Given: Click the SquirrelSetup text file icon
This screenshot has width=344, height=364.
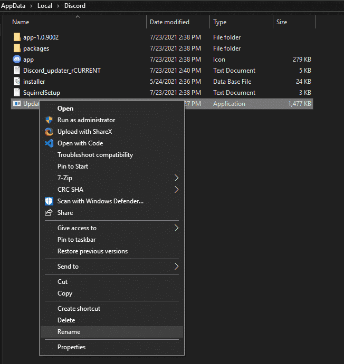Looking at the screenshot, I should [x=17, y=93].
